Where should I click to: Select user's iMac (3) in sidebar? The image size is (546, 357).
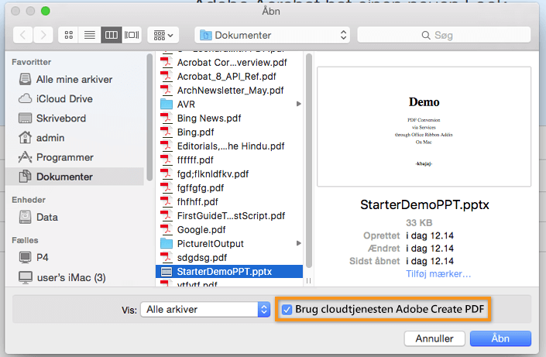pos(74,277)
